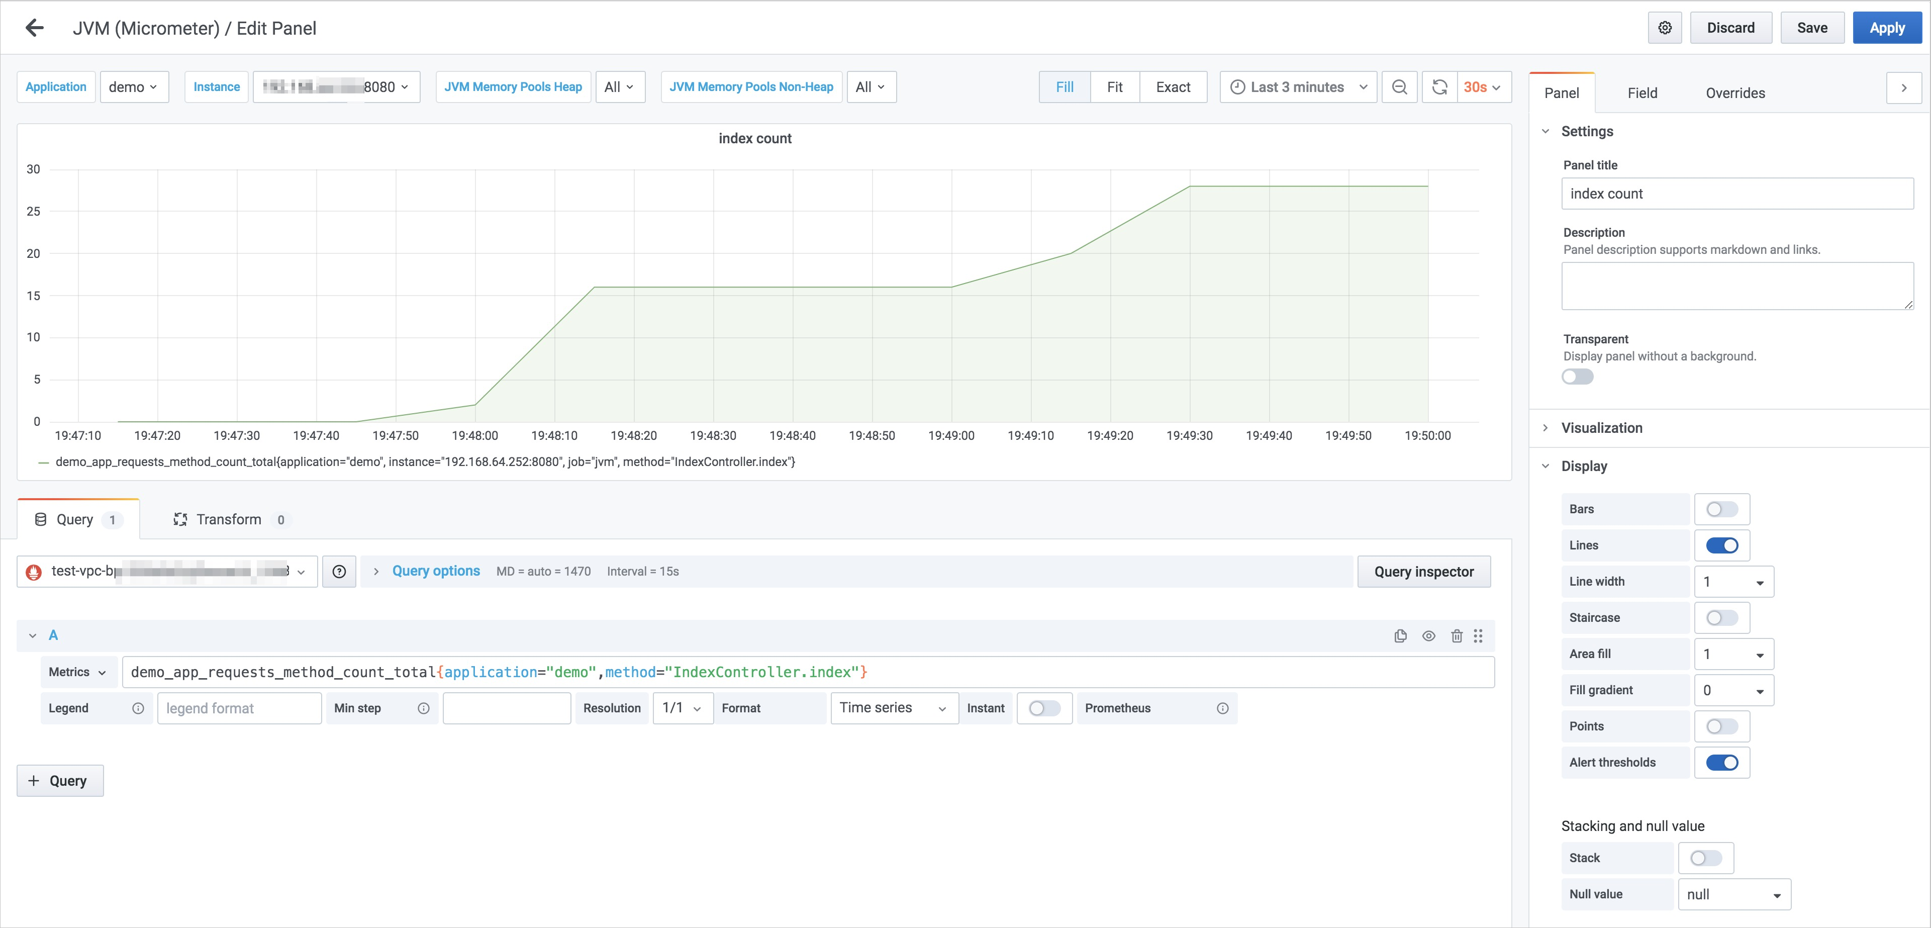
Task: Add a new query with + Query
Action: (x=60, y=780)
